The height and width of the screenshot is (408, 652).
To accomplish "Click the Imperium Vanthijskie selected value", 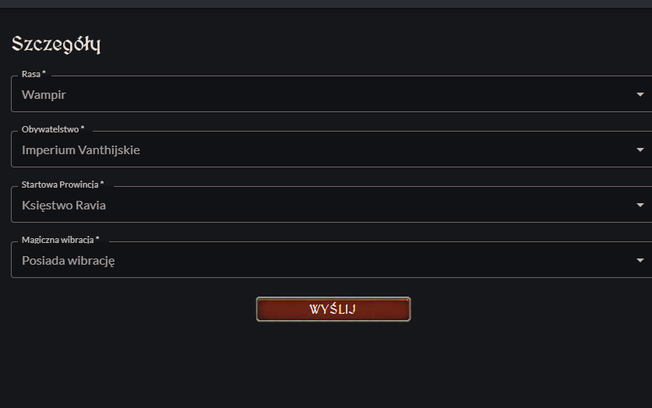I will (81, 150).
